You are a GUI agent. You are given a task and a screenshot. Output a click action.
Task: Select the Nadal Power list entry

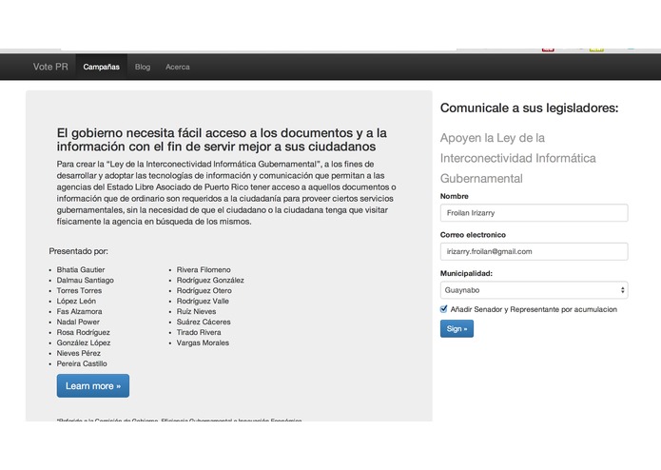pos(78,322)
